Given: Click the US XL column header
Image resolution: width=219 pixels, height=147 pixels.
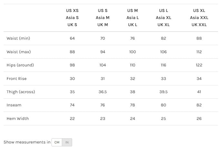Looking at the screenshot, I should pos(199,18).
